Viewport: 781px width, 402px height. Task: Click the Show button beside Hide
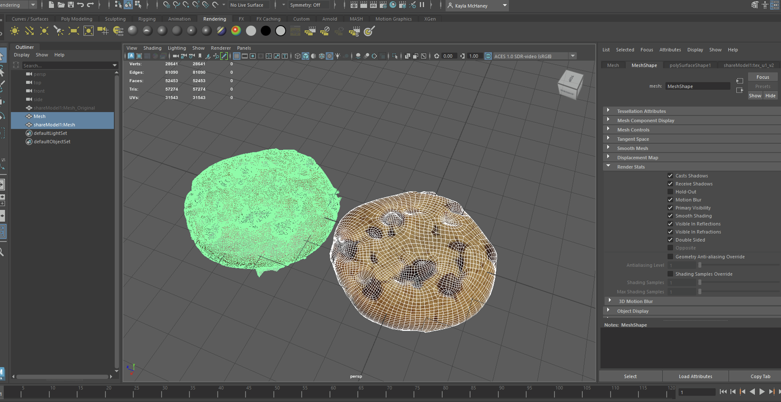pos(755,96)
